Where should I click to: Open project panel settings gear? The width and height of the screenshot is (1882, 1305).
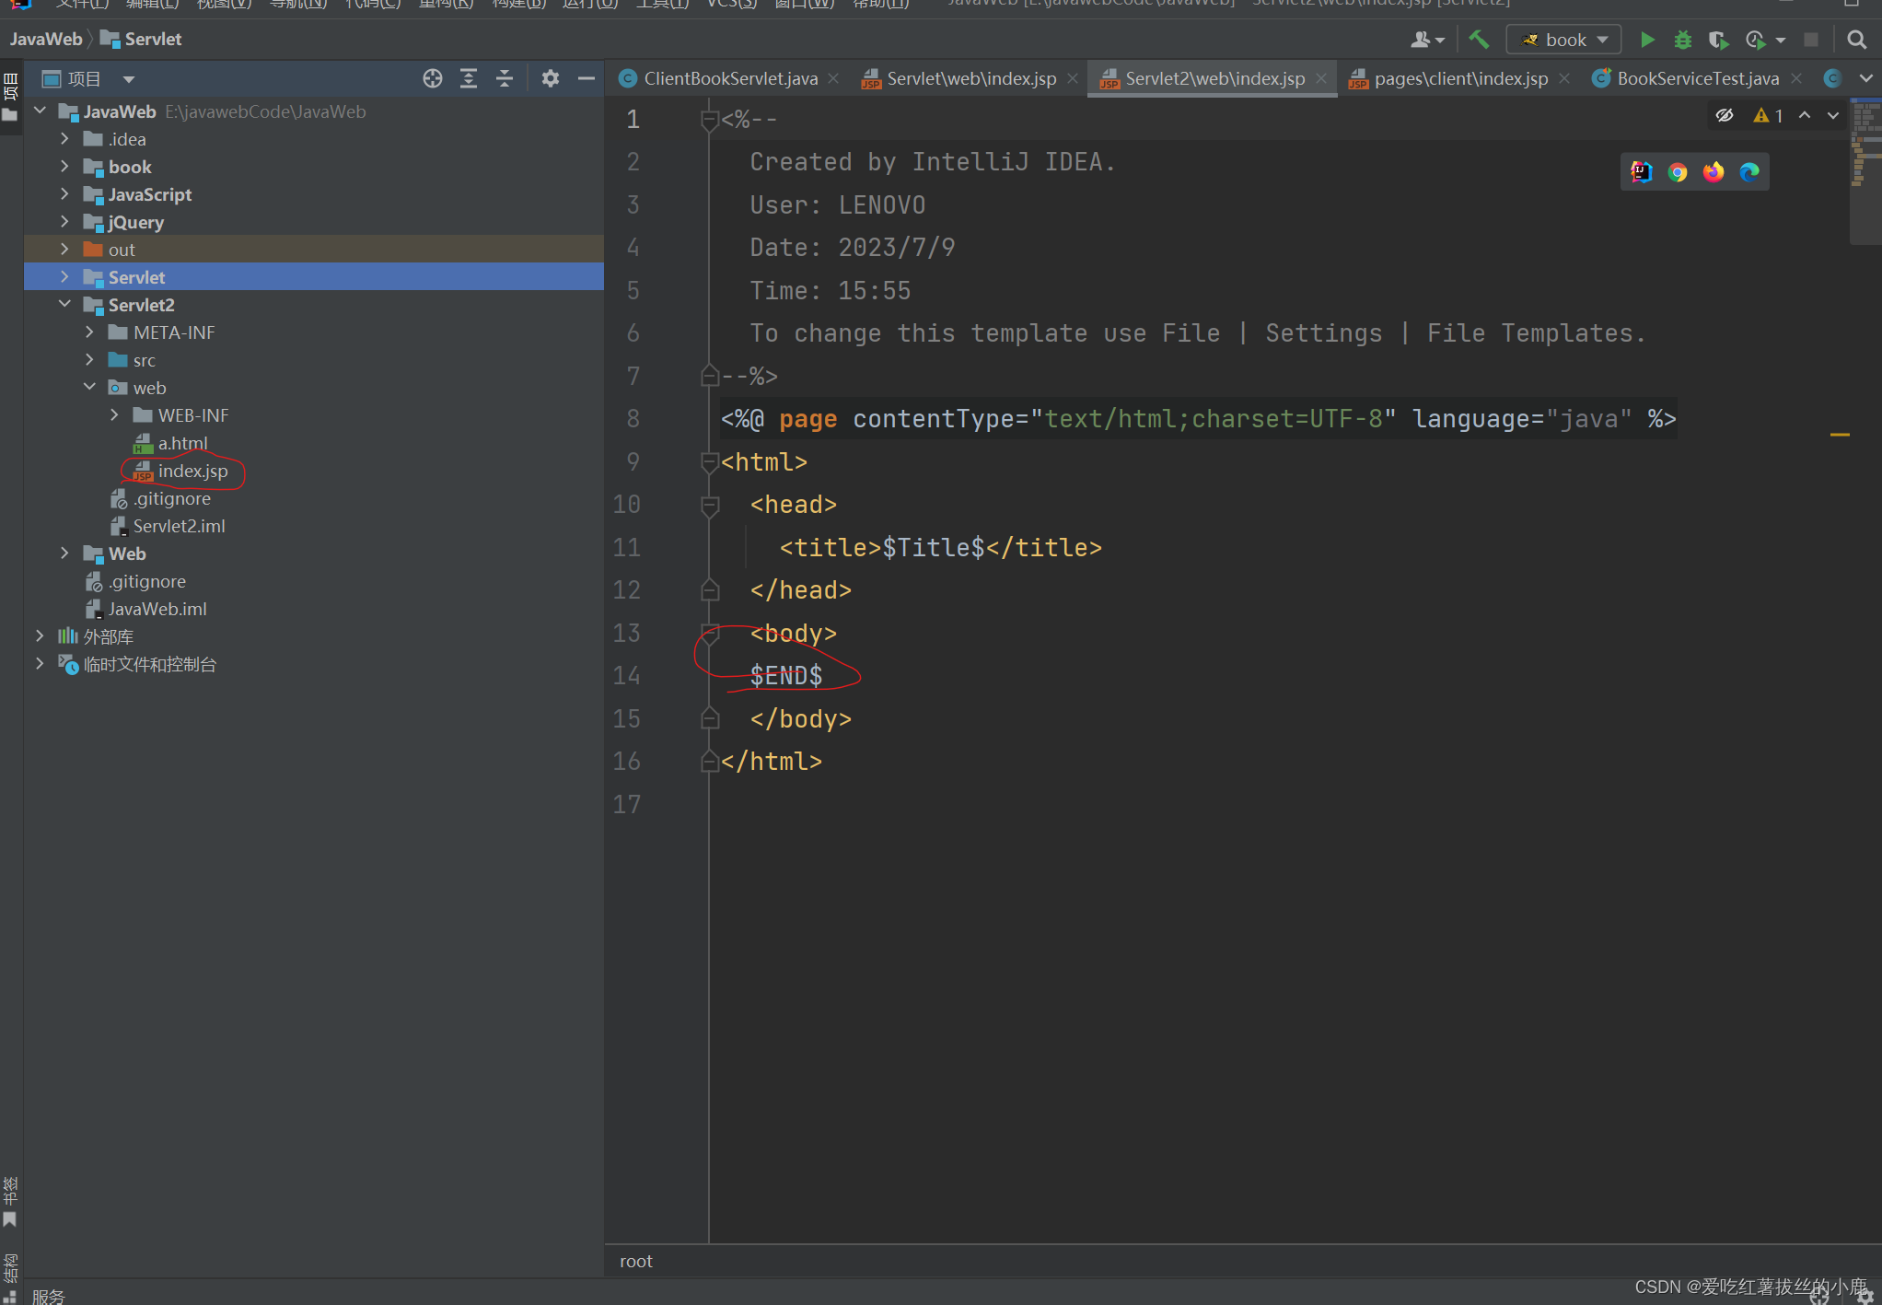[550, 78]
